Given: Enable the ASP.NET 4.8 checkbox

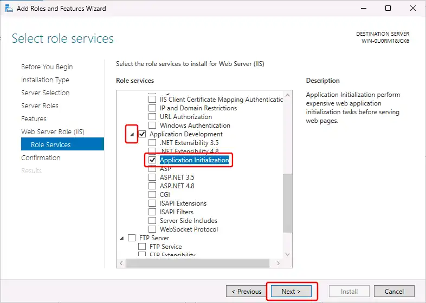Looking at the screenshot, I should [152, 186].
